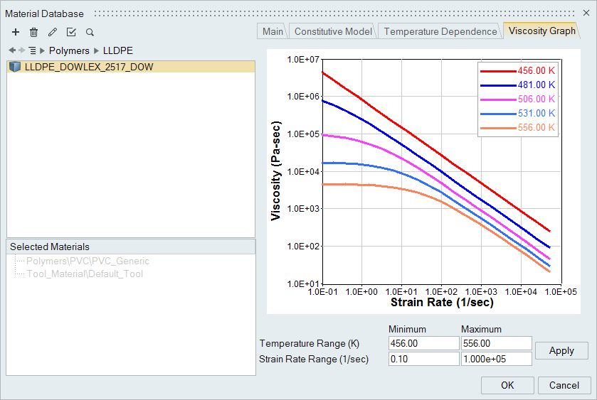Navigate back with the left arrow icon
This screenshot has height=400, width=597.
click(11, 50)
